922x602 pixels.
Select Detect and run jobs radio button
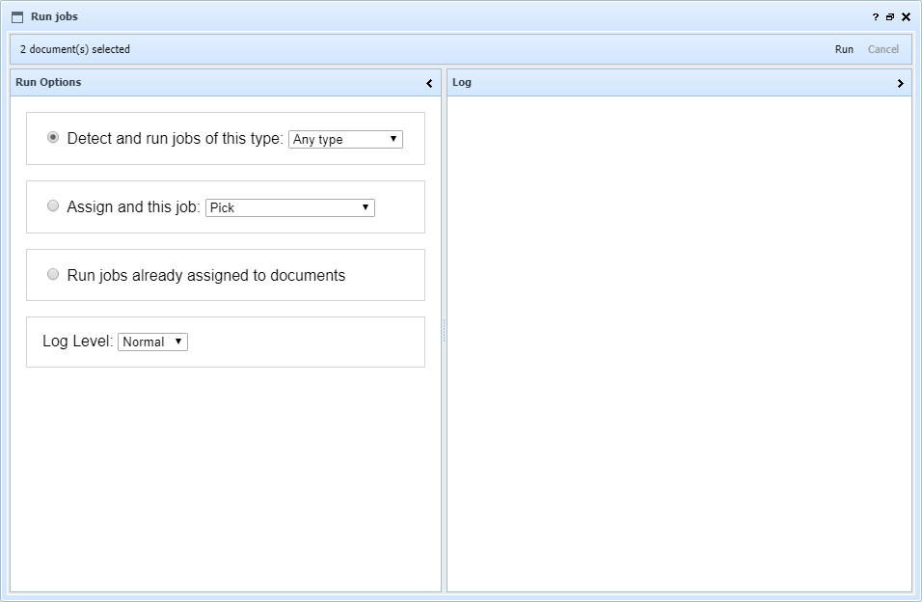point(53,138)
